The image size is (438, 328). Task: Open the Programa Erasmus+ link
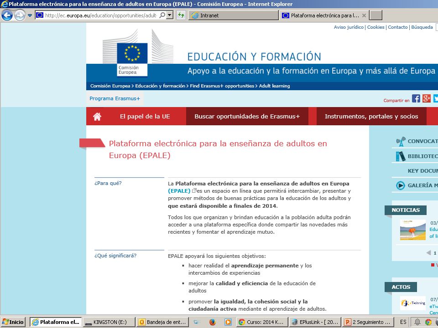coord(115,98)
